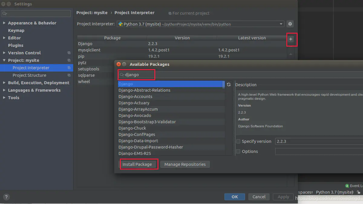The image size is (363, 204).
Task: Click the Package column header
Action: click(x=112, y=38)
